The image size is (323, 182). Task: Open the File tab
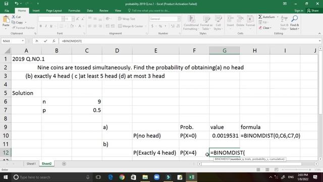click(7, 11)
